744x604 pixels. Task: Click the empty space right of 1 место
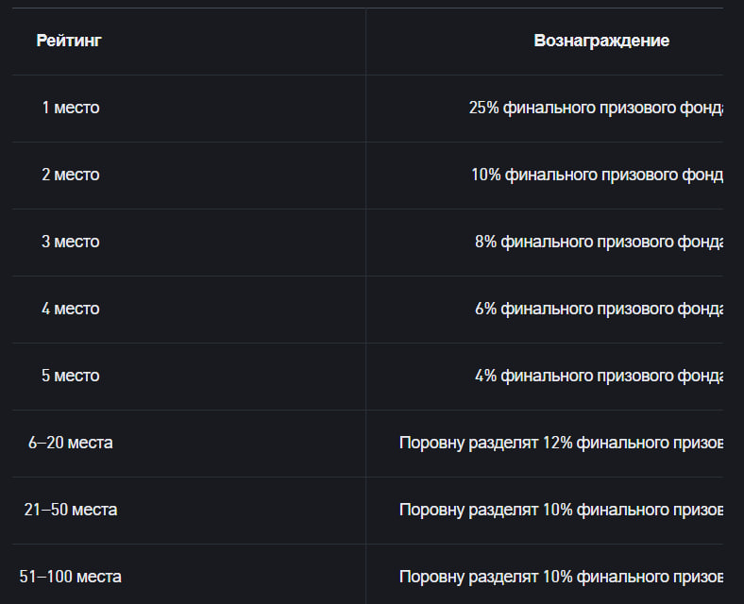(x=232, y=109)
